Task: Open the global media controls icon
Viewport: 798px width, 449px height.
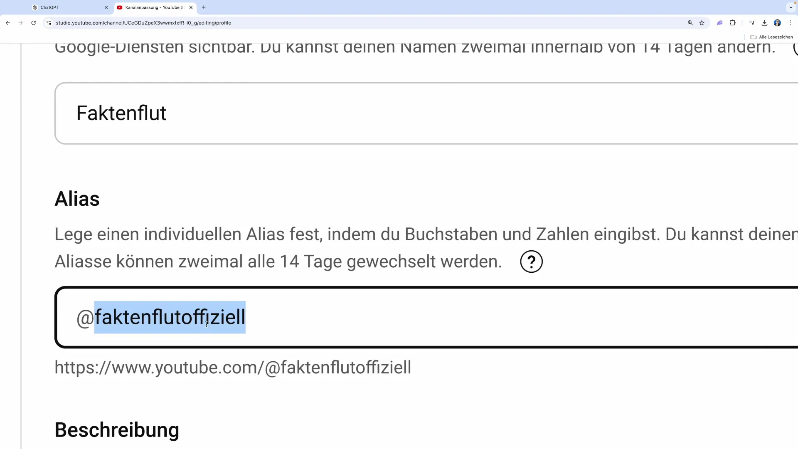Action: 751,23
